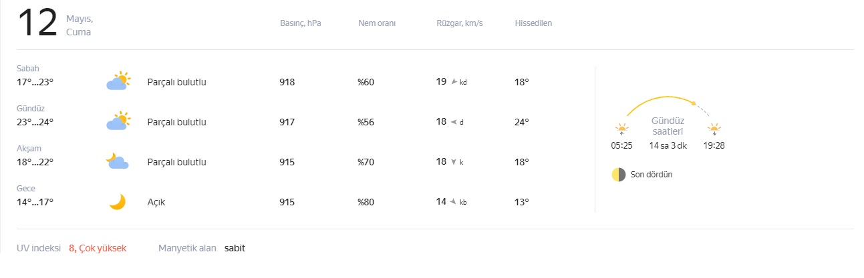
Task: Click the "Rüzgar, km/s" column header
Action: point(460,24)
